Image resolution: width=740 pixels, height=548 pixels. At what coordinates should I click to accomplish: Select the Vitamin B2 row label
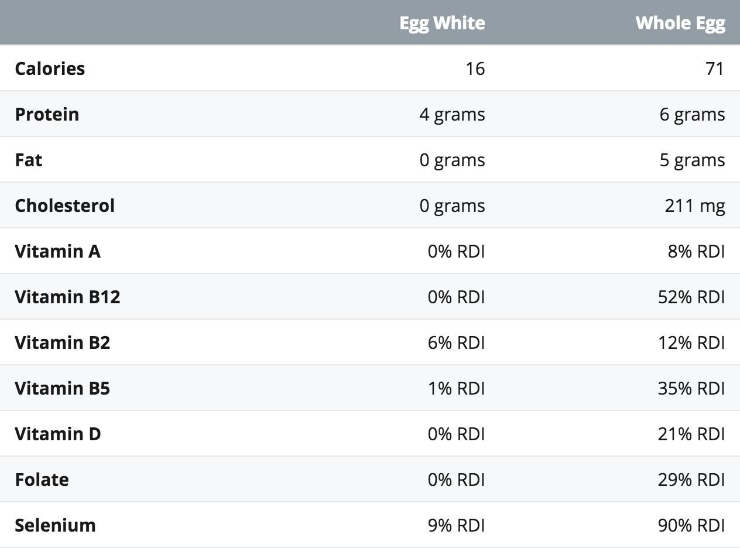tap(62, 342)
